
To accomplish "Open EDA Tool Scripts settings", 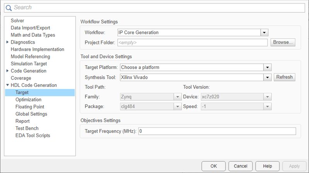I will click(33, 136).
